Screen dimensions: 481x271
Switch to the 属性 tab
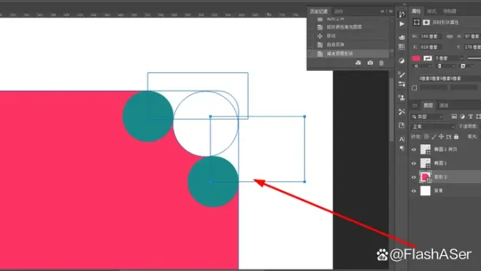(x=416, y=11)
